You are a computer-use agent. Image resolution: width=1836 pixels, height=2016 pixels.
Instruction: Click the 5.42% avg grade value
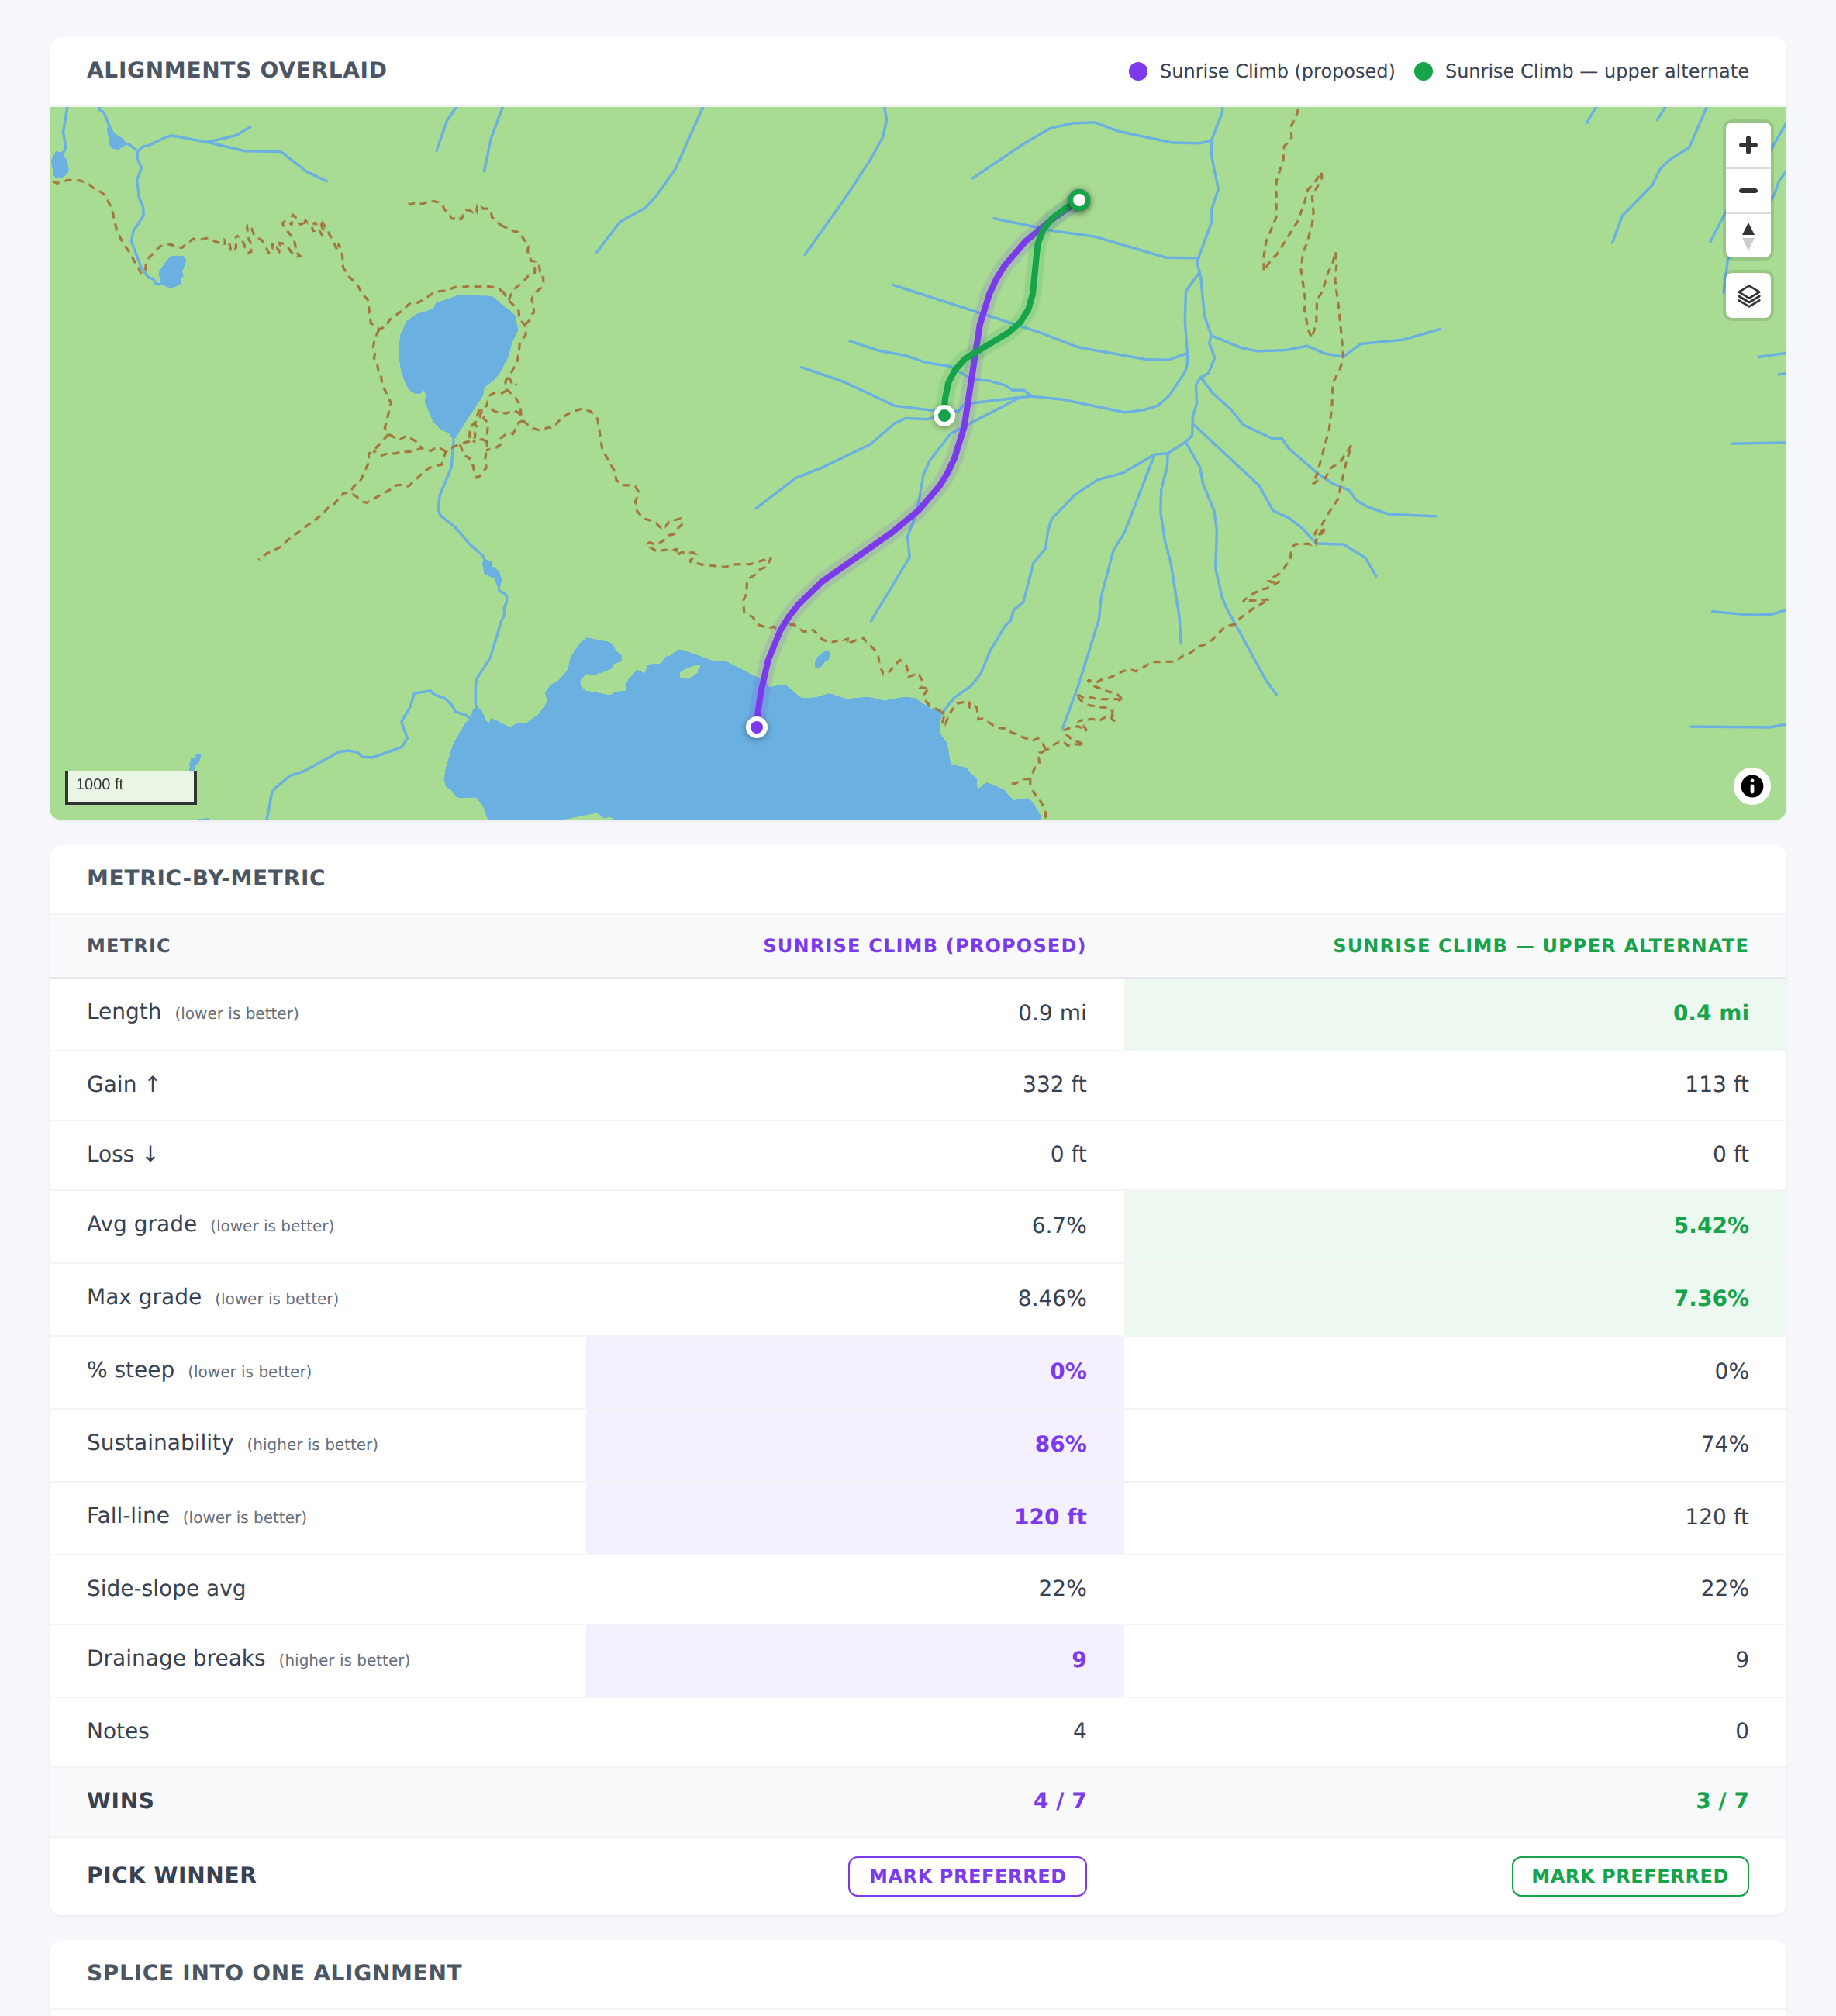click(1711, 1225)
